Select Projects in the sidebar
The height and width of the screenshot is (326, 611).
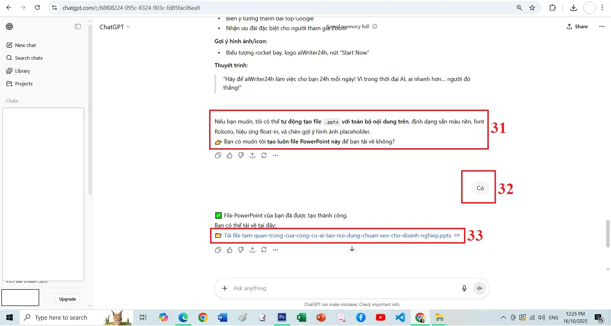pos(24,83)
